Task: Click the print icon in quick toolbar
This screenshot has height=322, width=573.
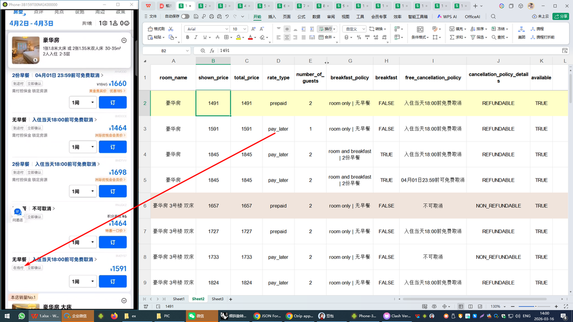Action: (x=212, y=16)
